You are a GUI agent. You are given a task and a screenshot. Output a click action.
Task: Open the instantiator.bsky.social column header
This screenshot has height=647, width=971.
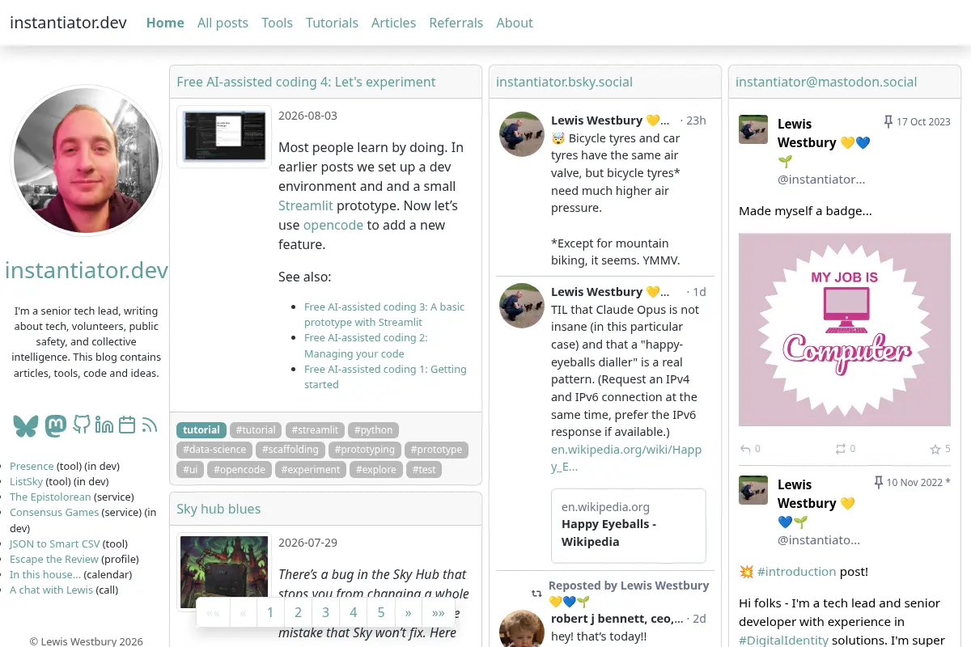point(564,82)
